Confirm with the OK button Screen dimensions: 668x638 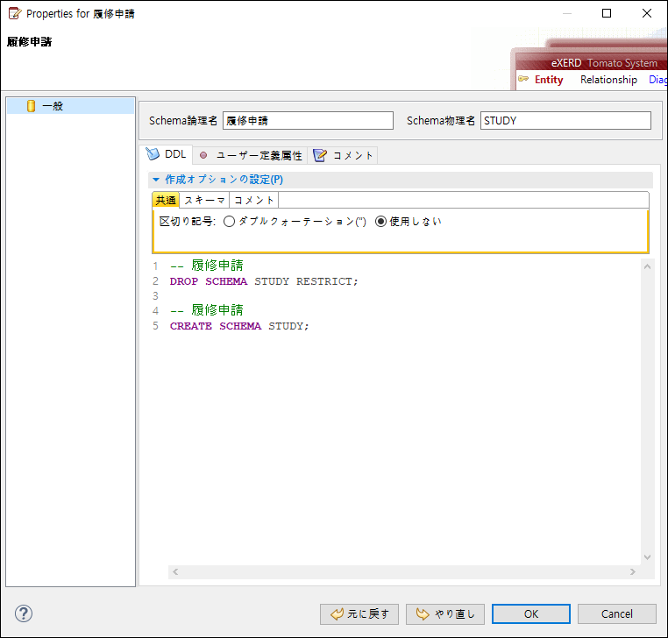click(x=531, y=613)
